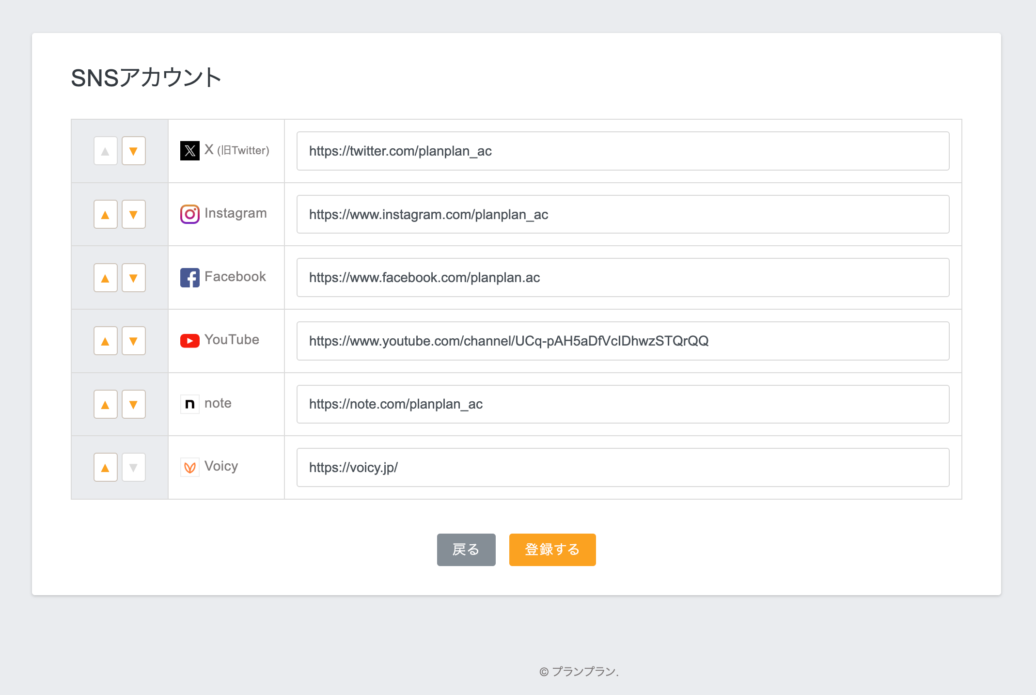Move Instagram row up
The height and width of the screenshot is (695, 1036).
point(105,214)
